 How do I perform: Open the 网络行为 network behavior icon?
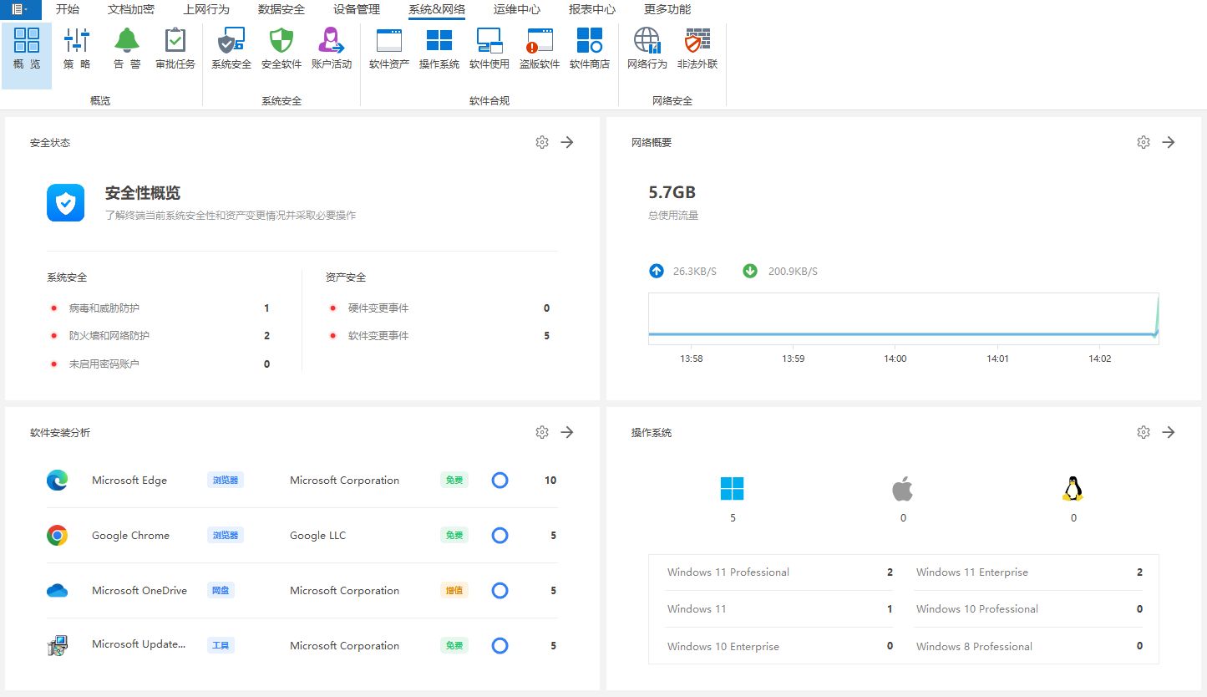(x=647, y=40)
